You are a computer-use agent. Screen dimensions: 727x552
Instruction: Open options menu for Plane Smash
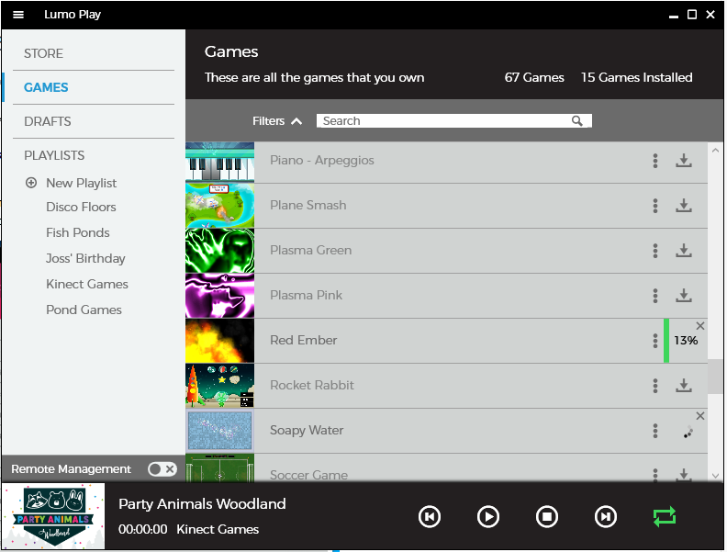[655, 206]
